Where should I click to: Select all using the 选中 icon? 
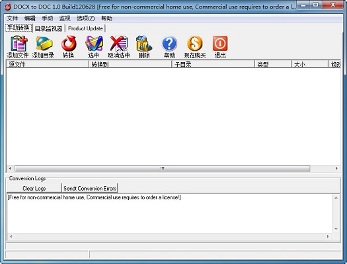tap(94, 47)
